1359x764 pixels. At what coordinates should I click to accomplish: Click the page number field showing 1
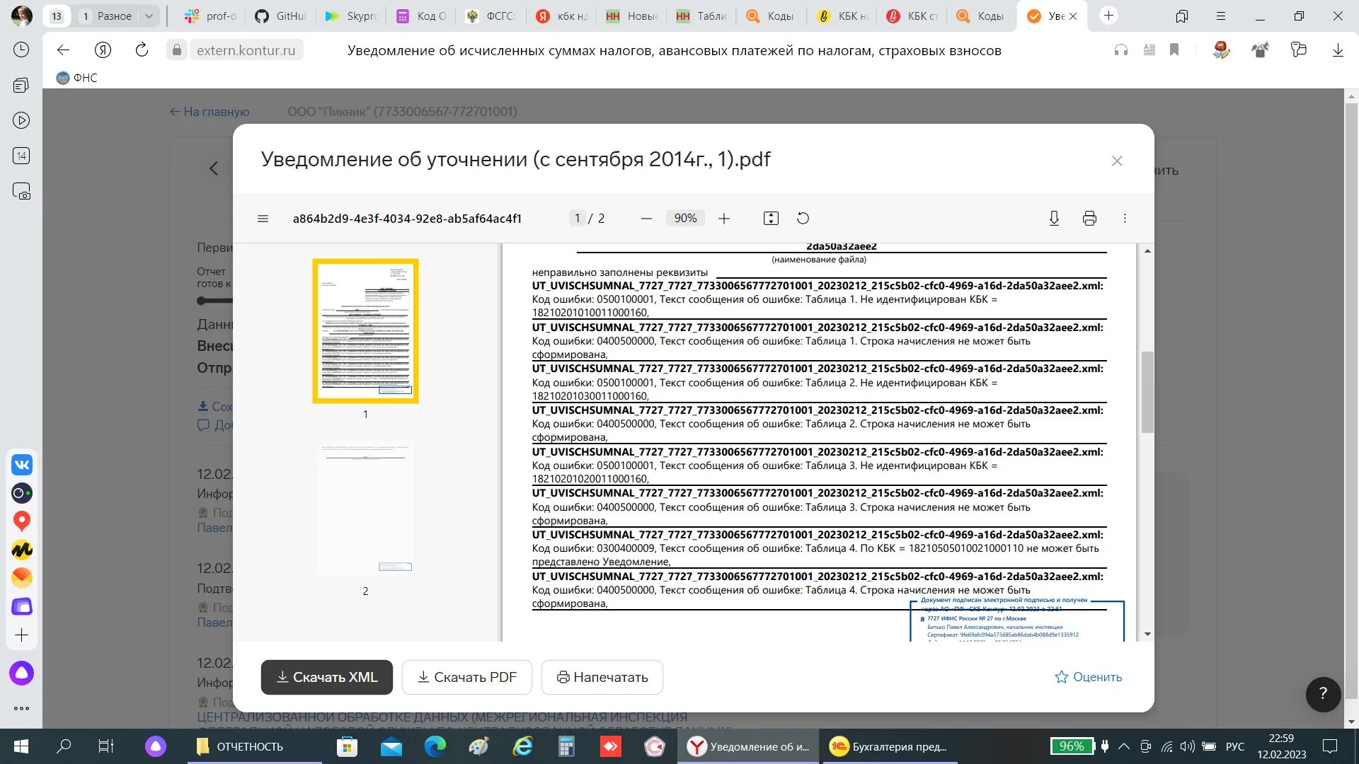tap(577, 219)
